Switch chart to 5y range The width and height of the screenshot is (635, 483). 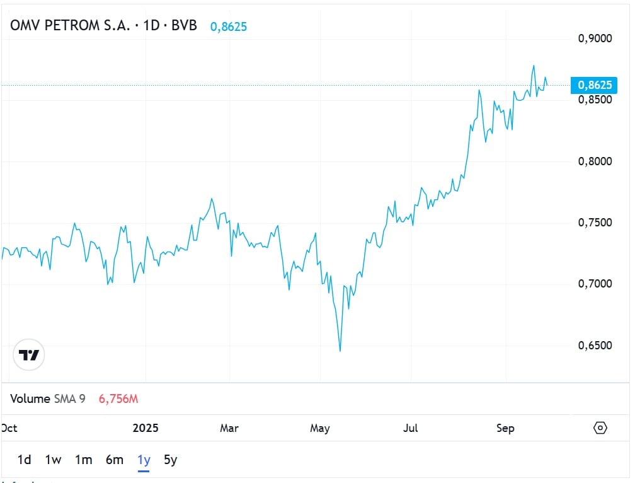click(x=170, y=460)
